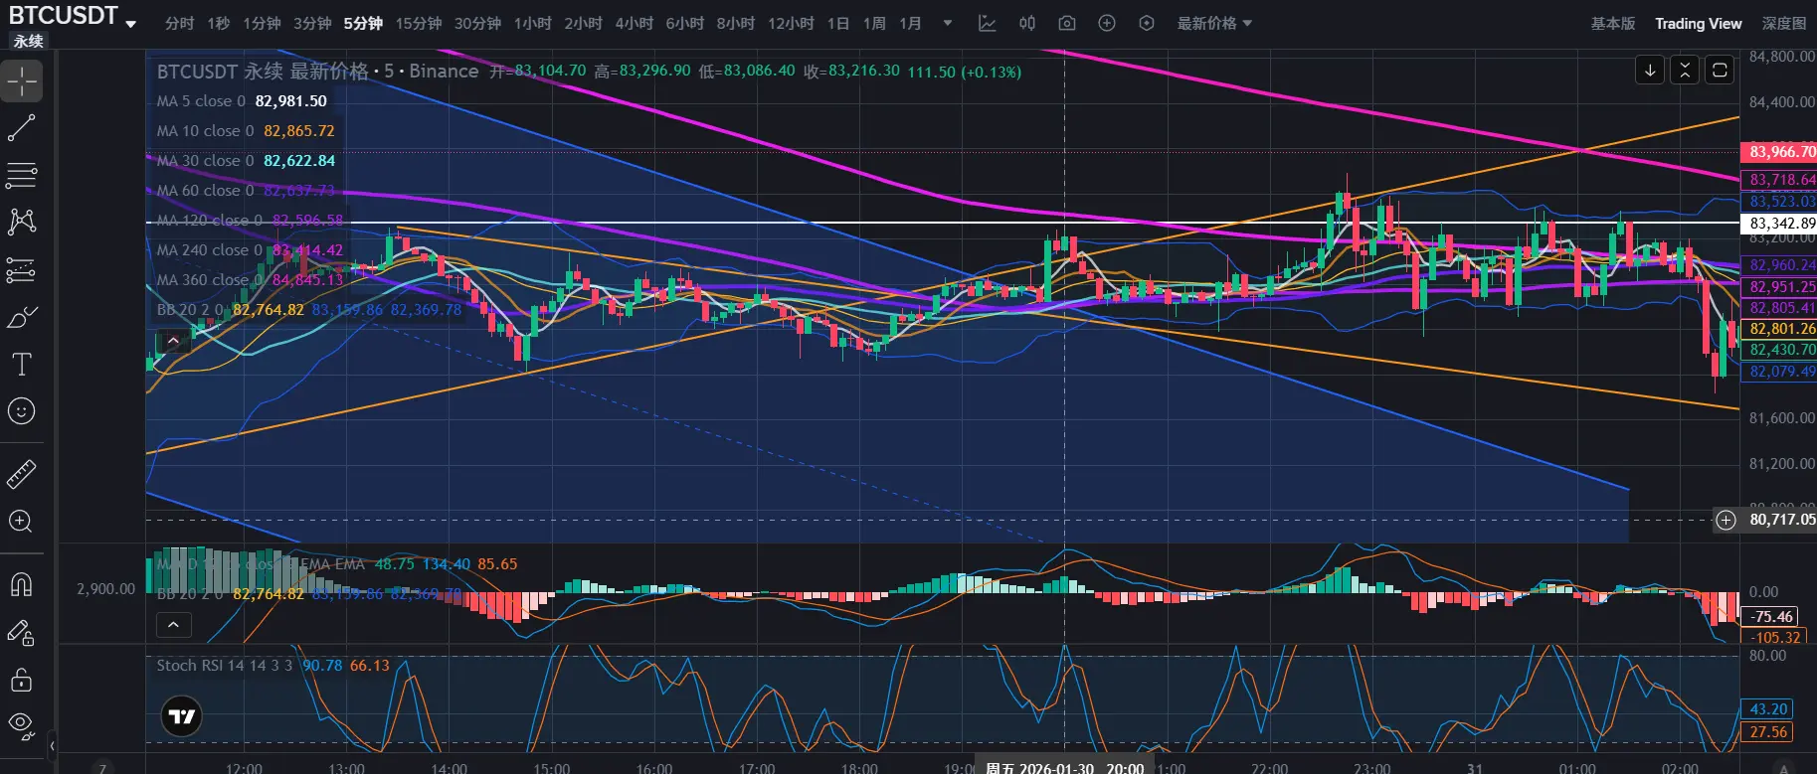
Task: Click the 永续 perpetual contract tag
Action: point(29,41)
